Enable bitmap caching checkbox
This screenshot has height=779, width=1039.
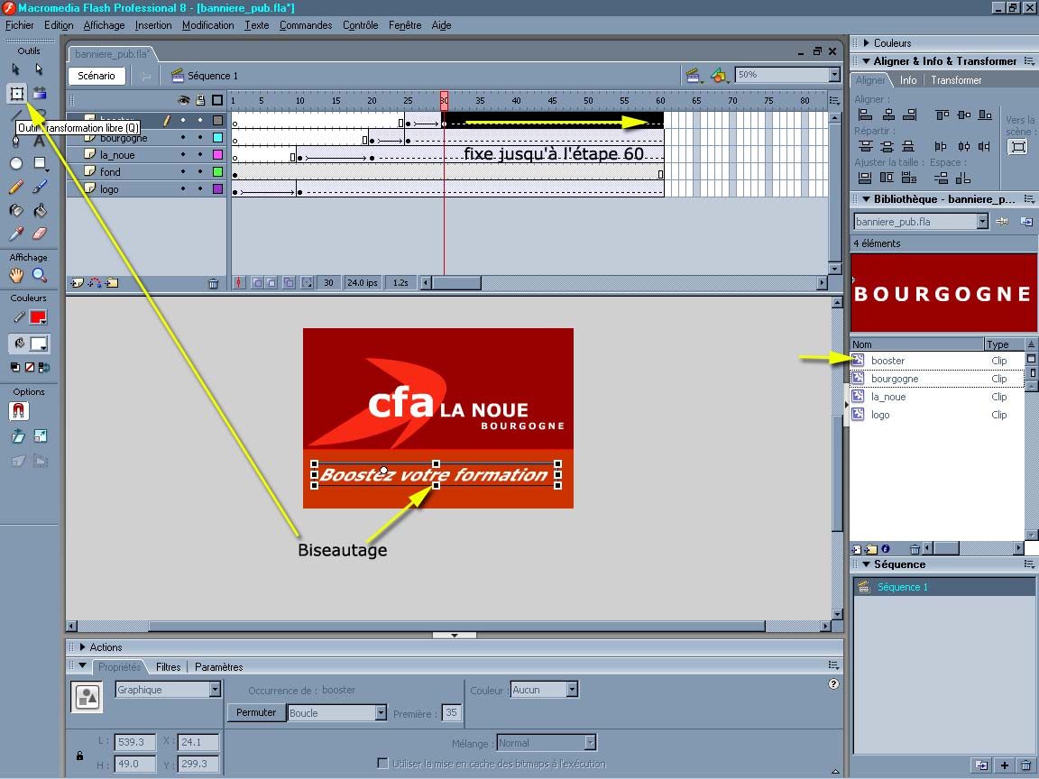tap(382, 763)
